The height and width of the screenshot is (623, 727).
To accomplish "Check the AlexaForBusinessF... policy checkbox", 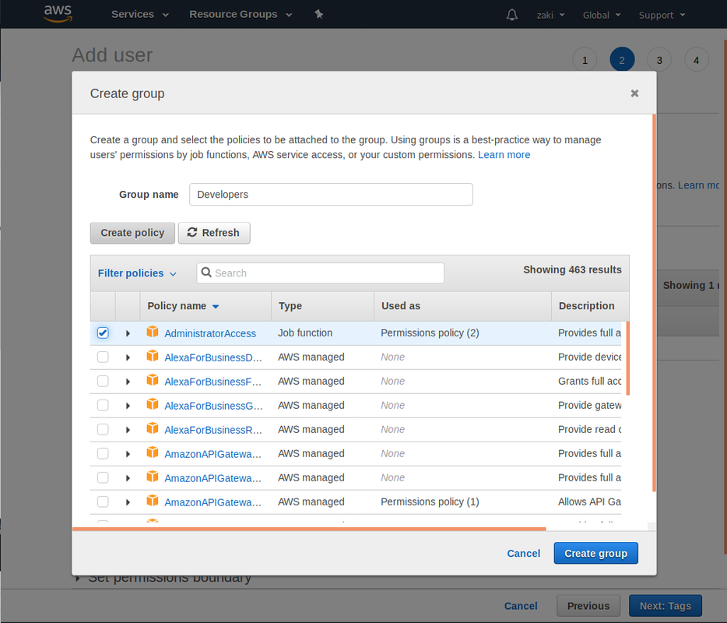I will tap(103, 381).
